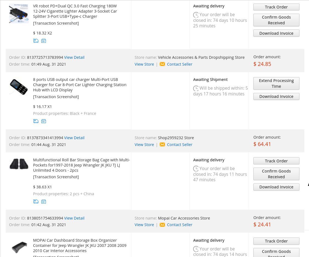Click the delivery truck icon under 8 ports USB charger

pyautogui.click(x=36, y=121)
